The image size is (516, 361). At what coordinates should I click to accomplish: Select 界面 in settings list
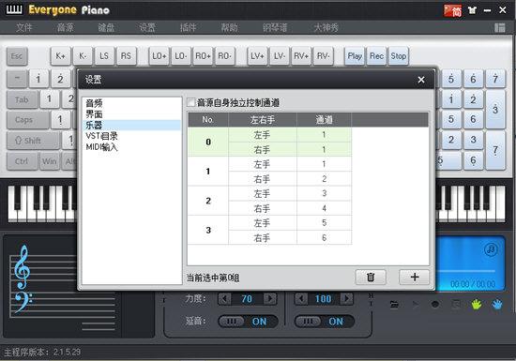[x=131, y=114]
